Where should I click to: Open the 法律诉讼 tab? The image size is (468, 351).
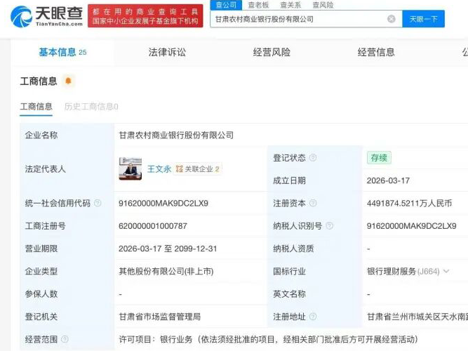pos(167,52)
